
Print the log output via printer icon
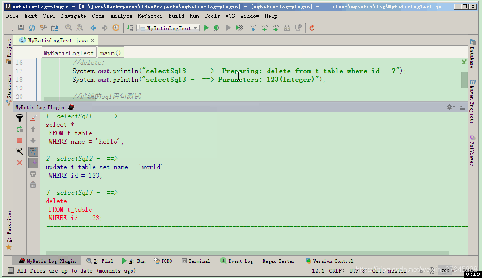click(33, 174)
